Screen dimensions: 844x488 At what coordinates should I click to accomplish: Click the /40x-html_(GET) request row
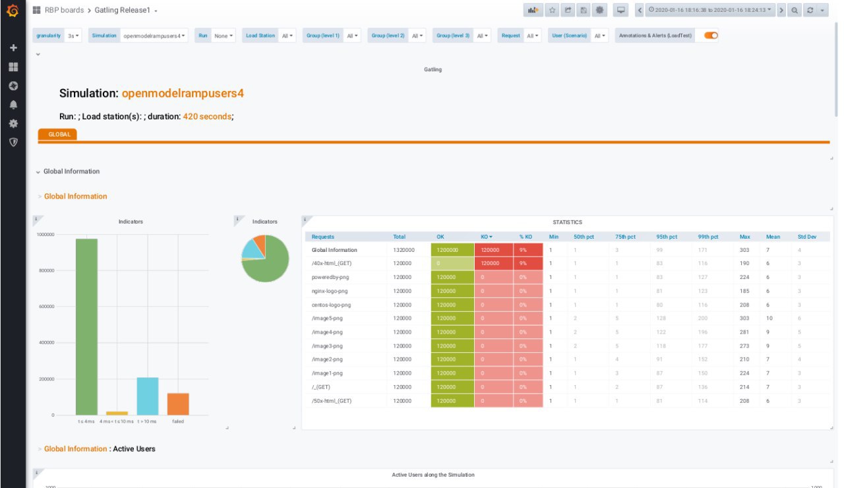tap(567, 263)
